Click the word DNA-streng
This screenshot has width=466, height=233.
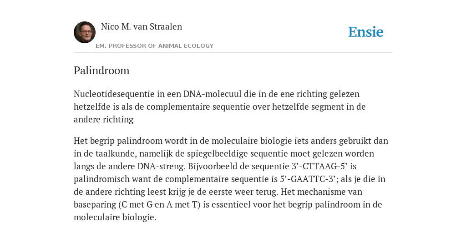(x=162, y=166)
